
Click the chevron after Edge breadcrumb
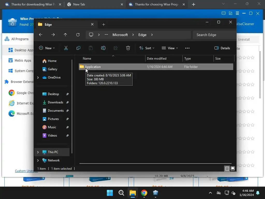point(152,35)
